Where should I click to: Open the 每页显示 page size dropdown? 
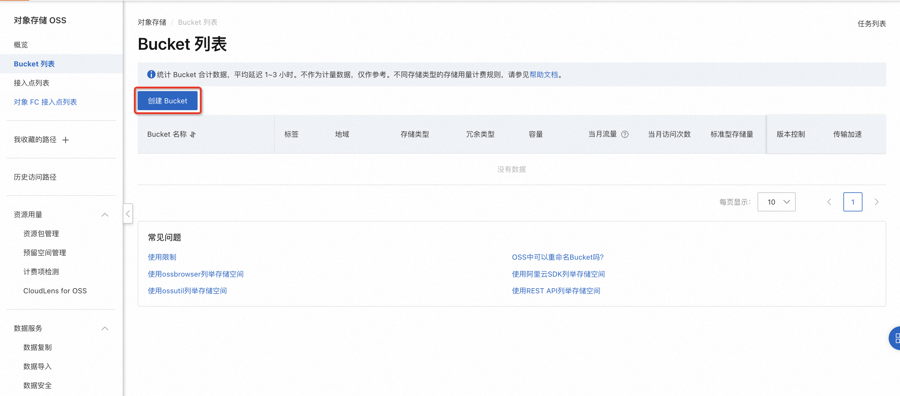776,202
